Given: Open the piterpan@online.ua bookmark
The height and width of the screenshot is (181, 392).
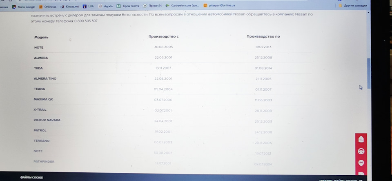Looking at the screenshot, I should coord(219,5).
